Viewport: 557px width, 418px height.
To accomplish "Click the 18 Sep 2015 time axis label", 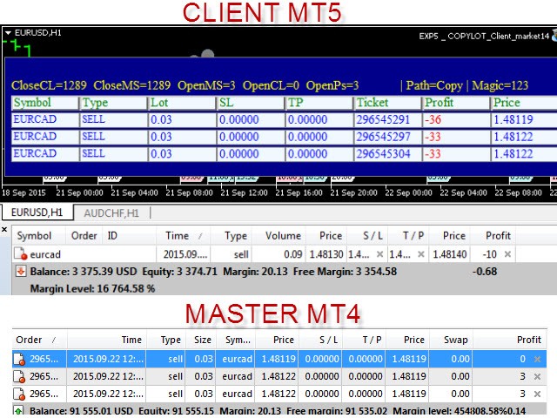I will pos(23,192).
